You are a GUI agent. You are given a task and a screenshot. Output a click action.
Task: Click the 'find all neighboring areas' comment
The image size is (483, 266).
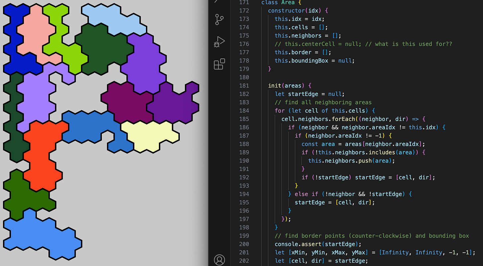(323, 102)
